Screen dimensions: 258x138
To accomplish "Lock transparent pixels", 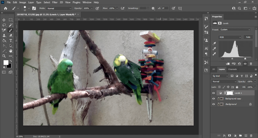I will (x=219, y=87).
